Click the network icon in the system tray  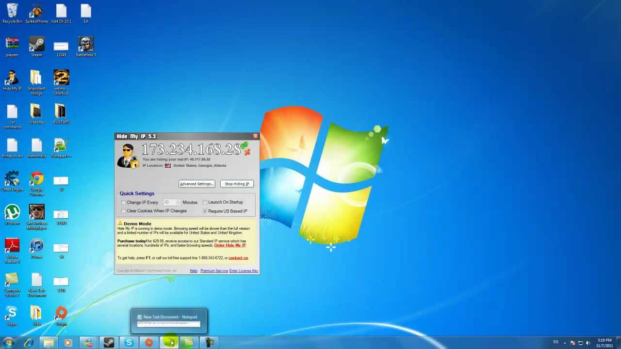(580, 343)
